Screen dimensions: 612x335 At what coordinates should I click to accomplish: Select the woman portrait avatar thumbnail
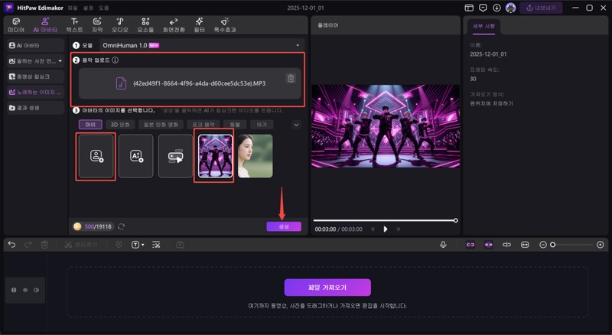[x=256, y=156]
